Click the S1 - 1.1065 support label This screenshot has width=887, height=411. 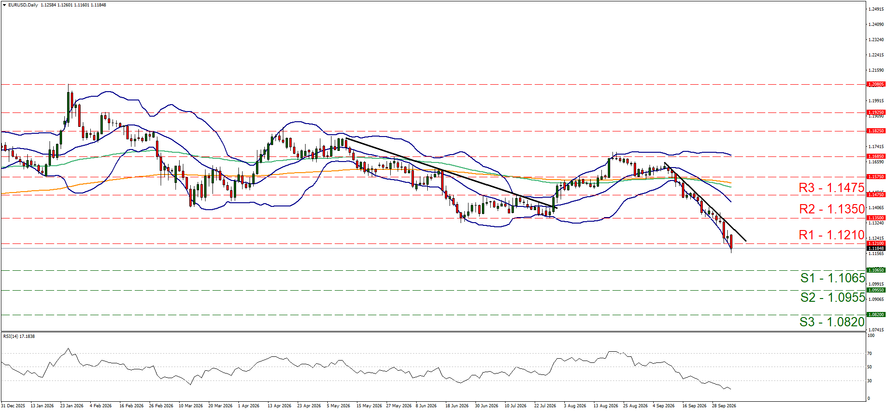tap(832, 278)
